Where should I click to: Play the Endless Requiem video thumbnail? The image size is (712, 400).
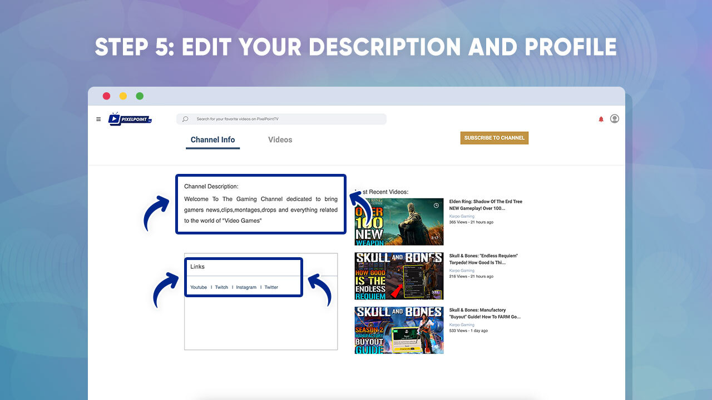click(x=399, y=276)
